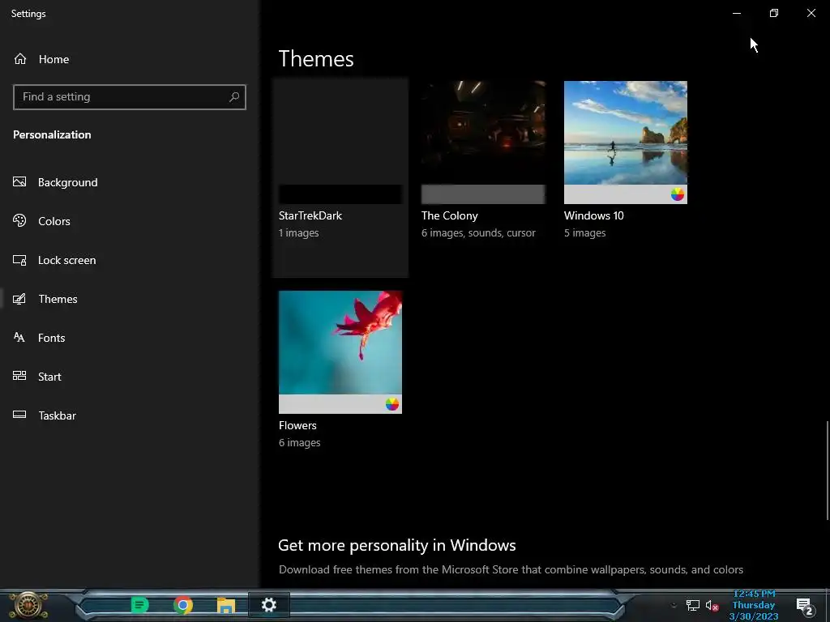Click the Find a setting search box
The height and width of the screenshot is (622, 830).
point(130,97)
